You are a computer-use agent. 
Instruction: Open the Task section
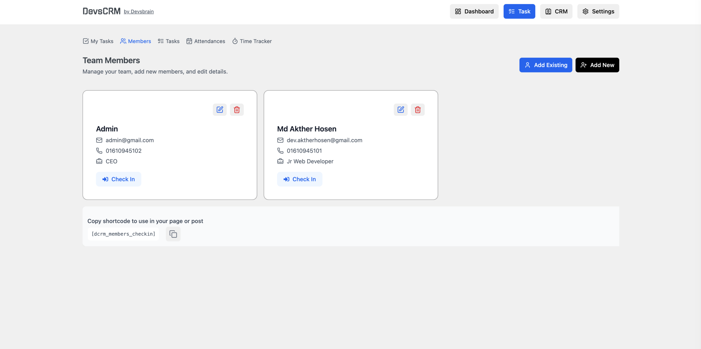click(x=519, y=11)
